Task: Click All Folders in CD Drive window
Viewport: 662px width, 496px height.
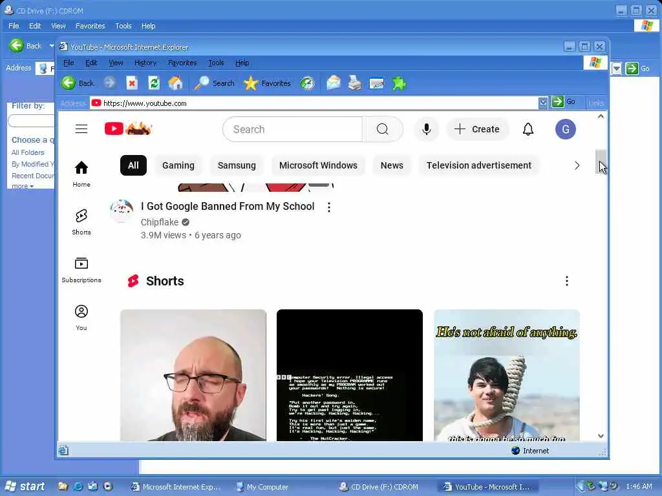Action: (27, 152)
